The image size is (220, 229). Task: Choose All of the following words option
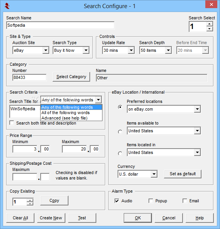tap(71, 113)
